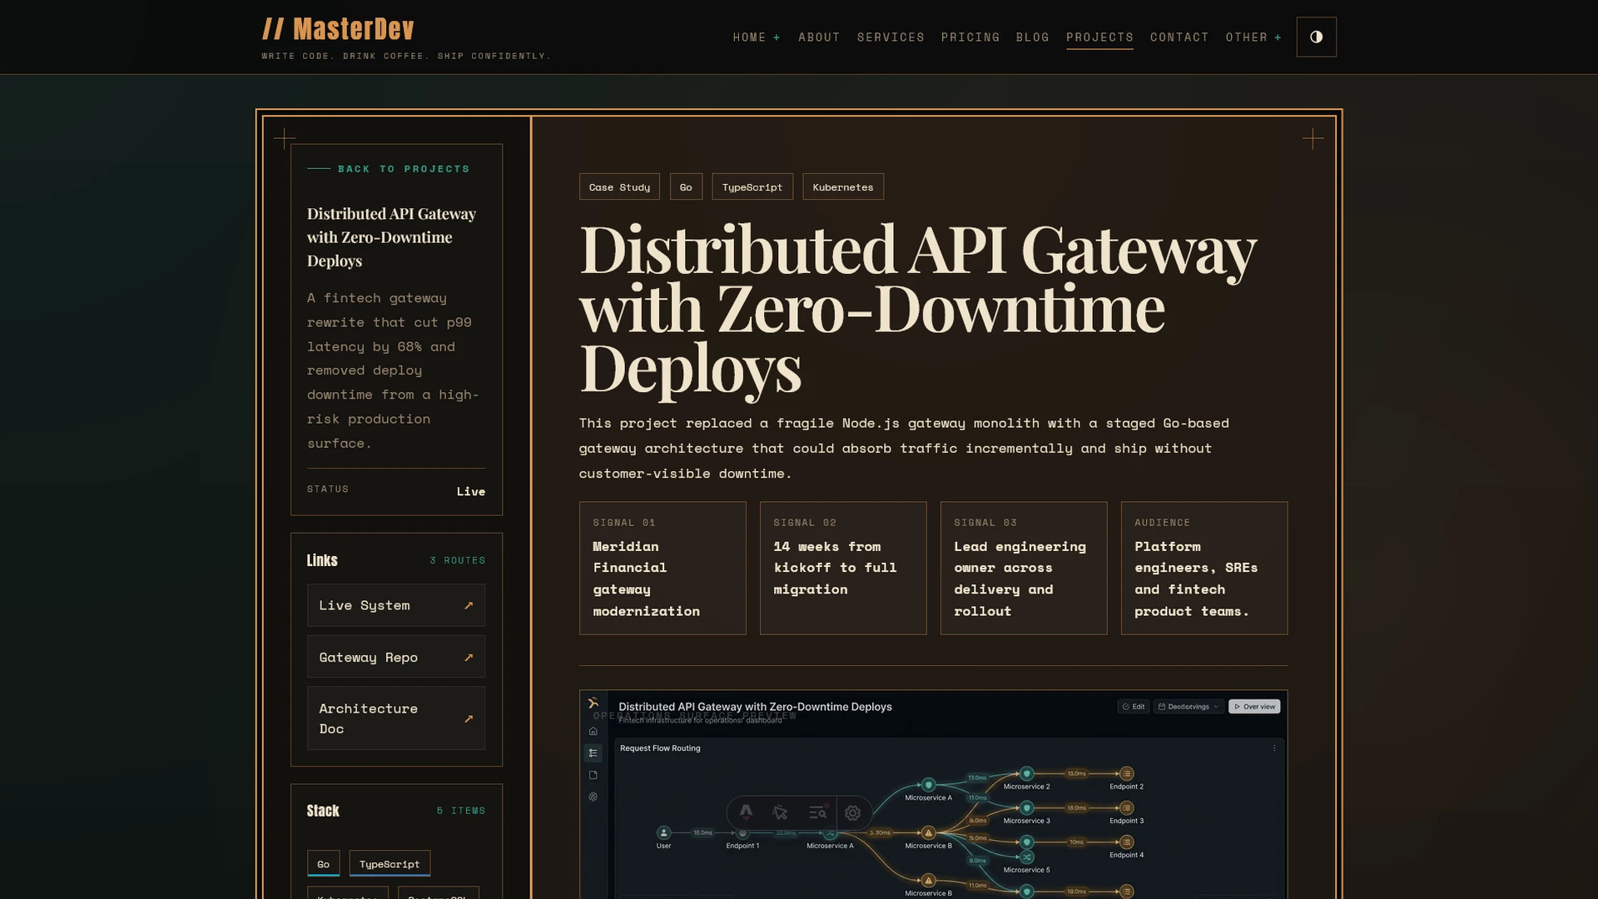1598x899 pixels.
Task: Click the Endpoint 2 list node
Action: pos(1126,773)
